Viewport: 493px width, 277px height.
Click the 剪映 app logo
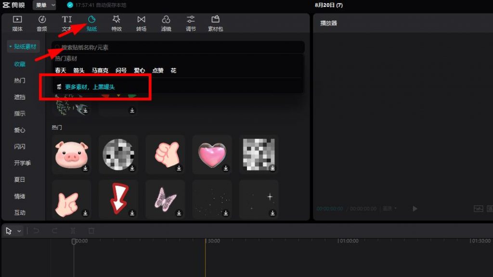coord(14,5)
